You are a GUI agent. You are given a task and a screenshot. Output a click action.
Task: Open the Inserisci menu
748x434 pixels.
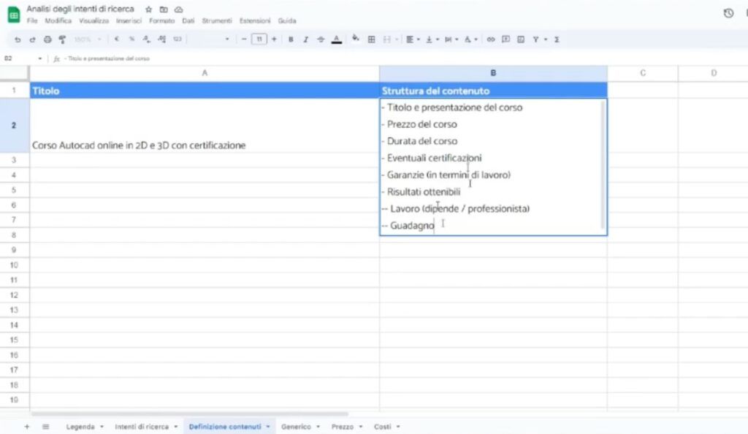129,20
